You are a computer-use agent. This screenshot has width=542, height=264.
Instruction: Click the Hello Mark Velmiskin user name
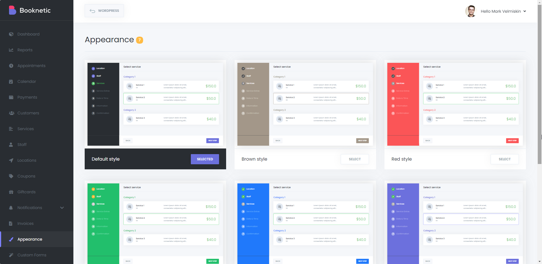coord(501,11)
